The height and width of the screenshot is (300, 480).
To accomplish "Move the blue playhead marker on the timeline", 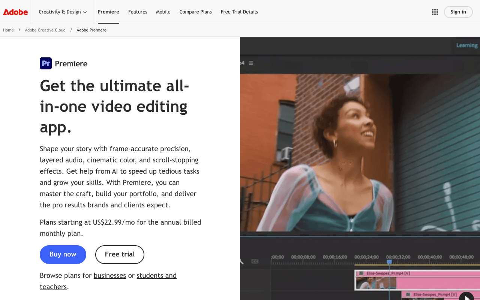I will 389,261.
